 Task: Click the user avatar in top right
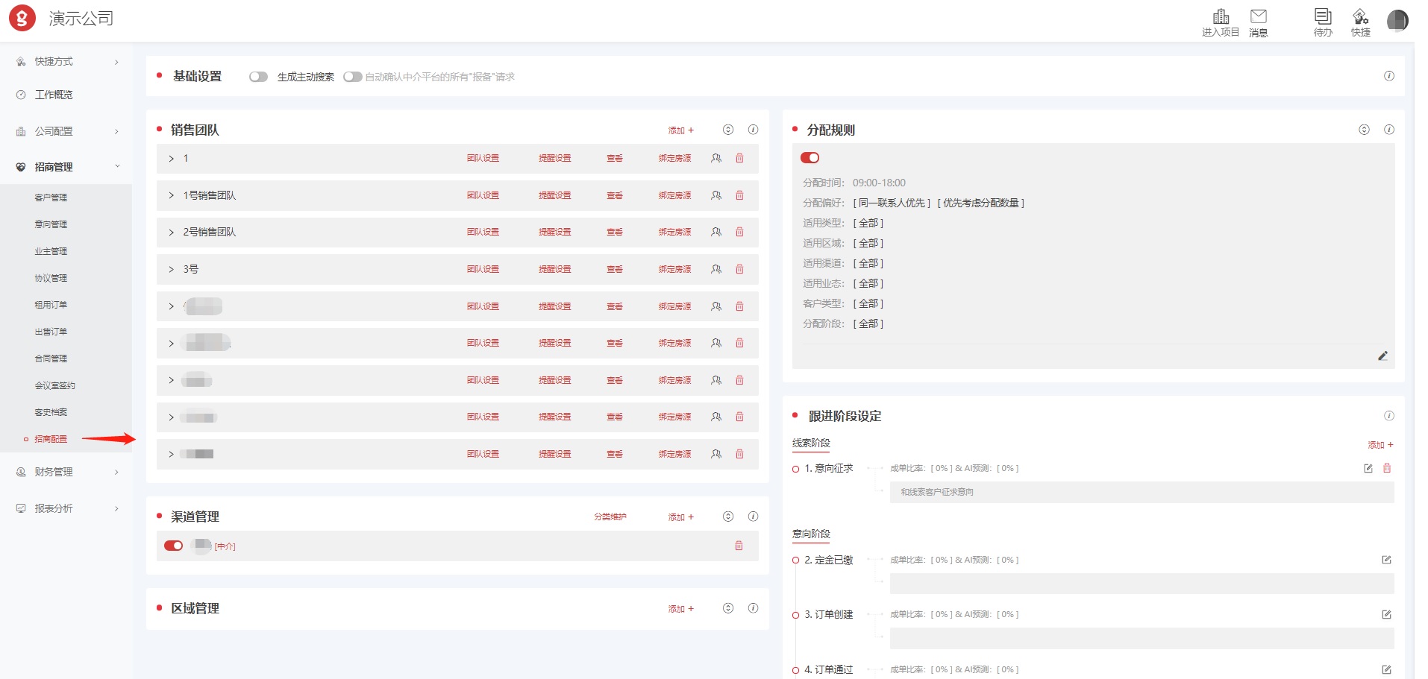pos(1397,20)
